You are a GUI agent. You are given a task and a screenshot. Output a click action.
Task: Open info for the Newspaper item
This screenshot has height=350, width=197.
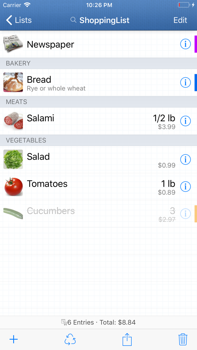tap(185, 44)
